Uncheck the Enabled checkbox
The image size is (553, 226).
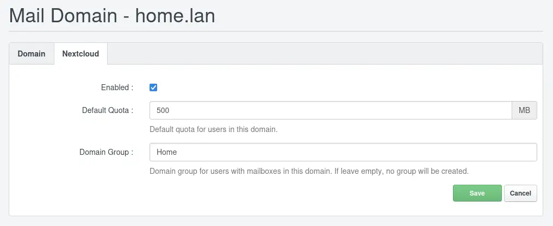coord(153,87)
